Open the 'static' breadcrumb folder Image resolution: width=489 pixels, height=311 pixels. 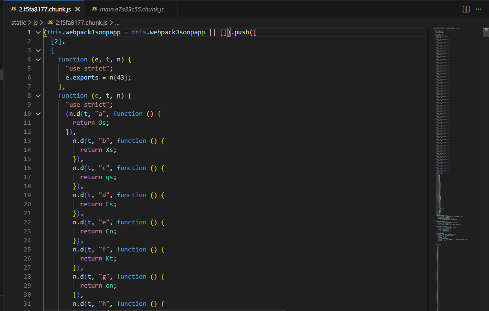[x=19, y=22]
